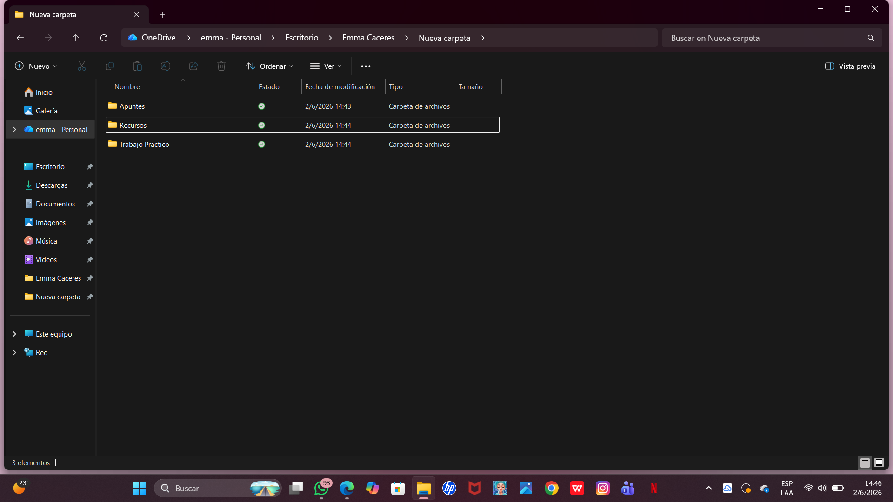
Task: Refresh the current folder view
Action: (104, 38)
